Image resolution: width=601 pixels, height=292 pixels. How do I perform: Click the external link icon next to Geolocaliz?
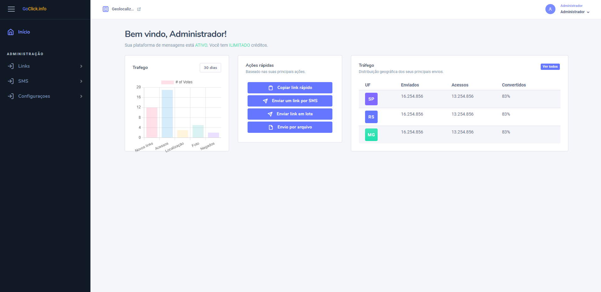coord(139,9)
